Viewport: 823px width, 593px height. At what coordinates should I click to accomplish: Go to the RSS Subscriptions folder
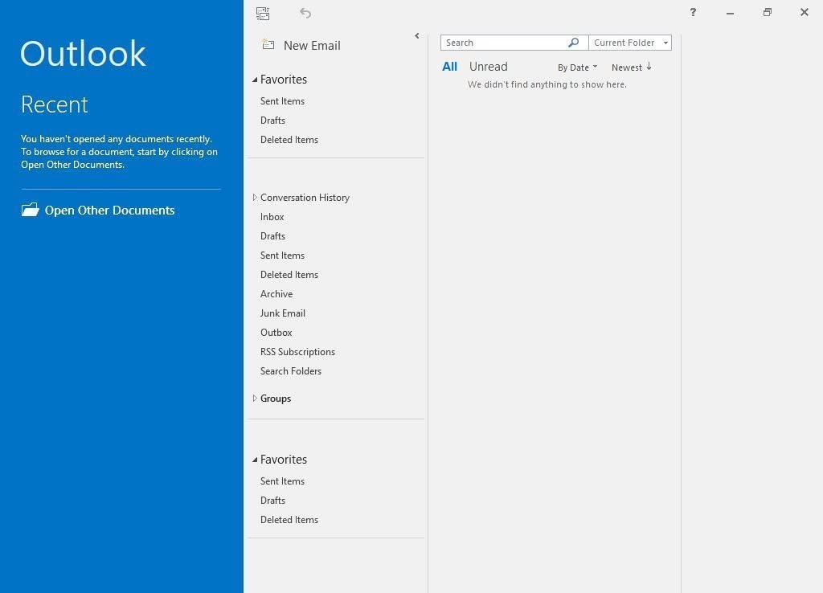[x=297, y=352]
